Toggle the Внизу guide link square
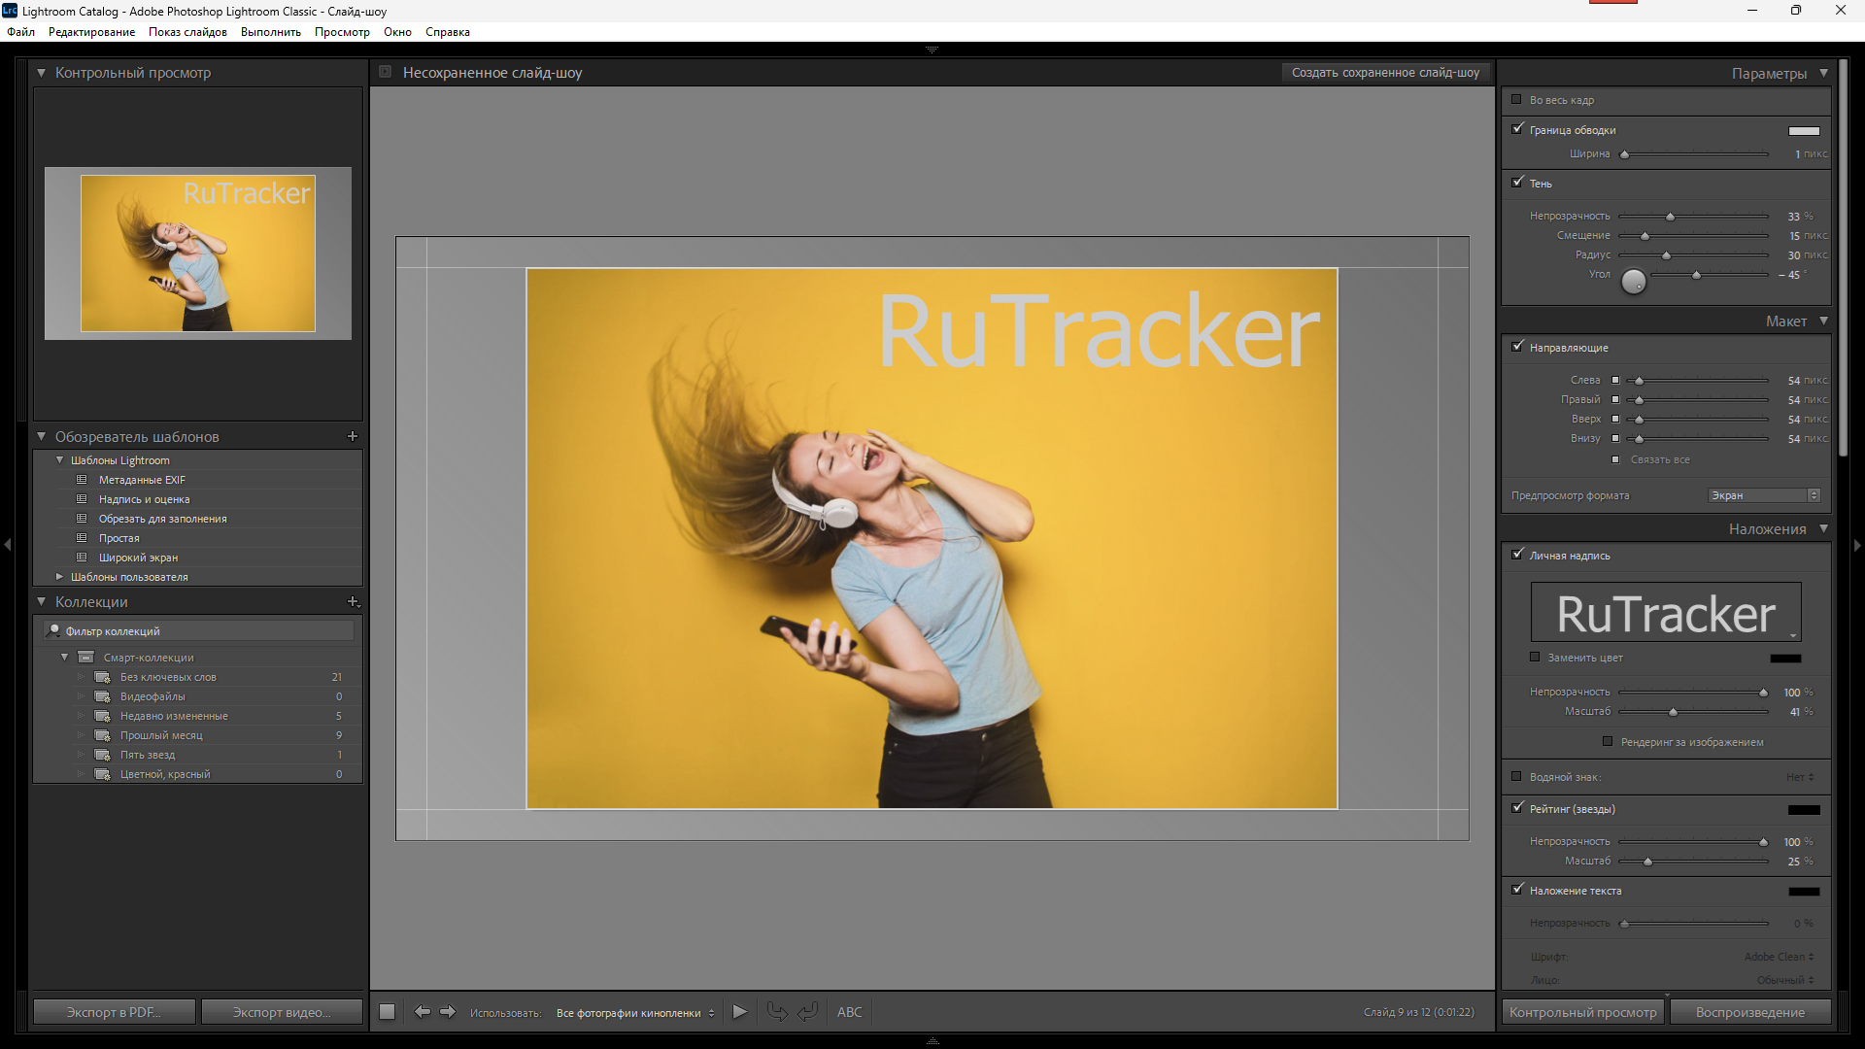1865x1049 pixels. tap(1615, 439)
